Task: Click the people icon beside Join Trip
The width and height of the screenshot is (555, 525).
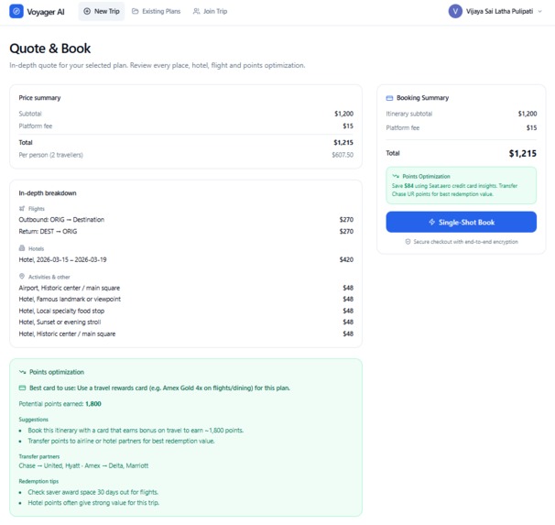Action: pyautogui.click(x=196, y=11)
